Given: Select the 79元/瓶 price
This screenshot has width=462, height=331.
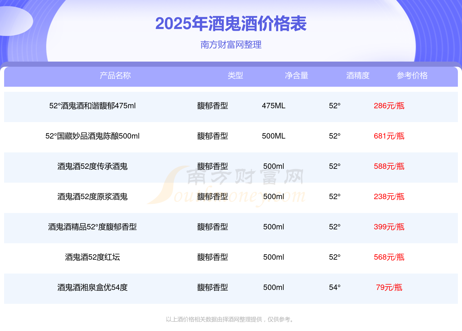Looking at the screenshot, I should (x=389, y=287).
